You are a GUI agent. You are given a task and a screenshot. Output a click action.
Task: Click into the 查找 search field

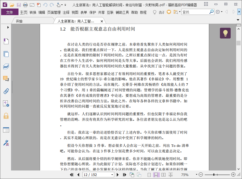tap(195, 12)
